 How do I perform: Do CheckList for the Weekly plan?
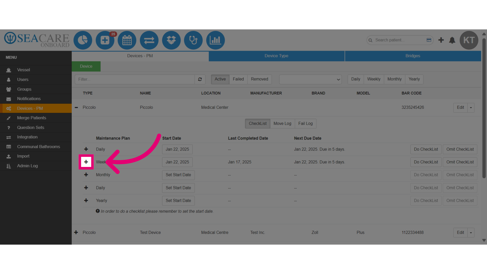pyautogui.click(x=426, y=162)
